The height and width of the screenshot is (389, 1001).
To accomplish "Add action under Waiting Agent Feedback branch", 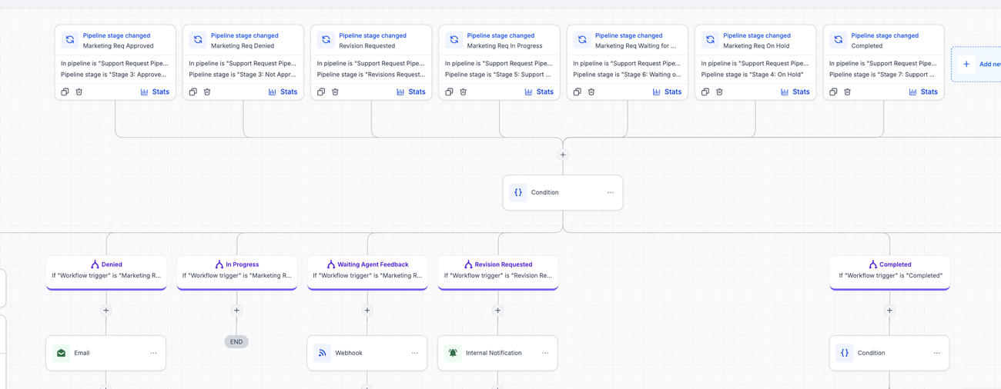I will 367,311.
